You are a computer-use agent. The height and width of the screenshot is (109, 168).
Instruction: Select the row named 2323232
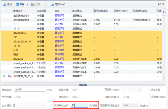[81, 59]
